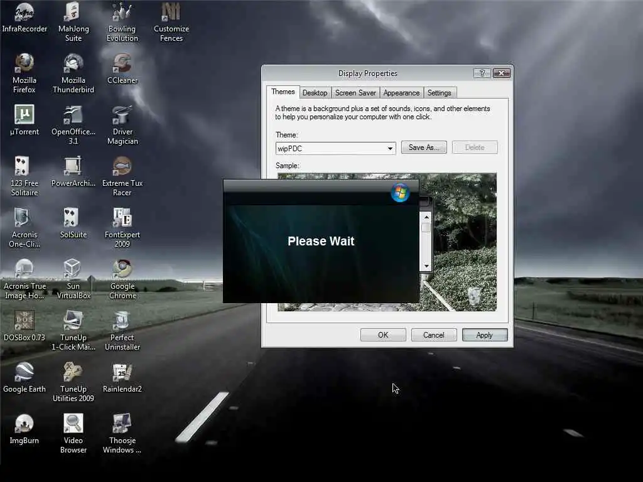Click the TuneUp 1-Click Maintenance icon
Viewport: 643px width, 482px height.
click(x=73, y=331)
